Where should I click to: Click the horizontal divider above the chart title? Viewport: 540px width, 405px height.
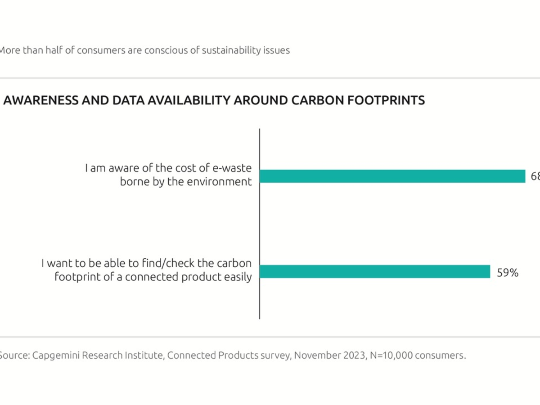pyautogui.click(x=270, y=78)
